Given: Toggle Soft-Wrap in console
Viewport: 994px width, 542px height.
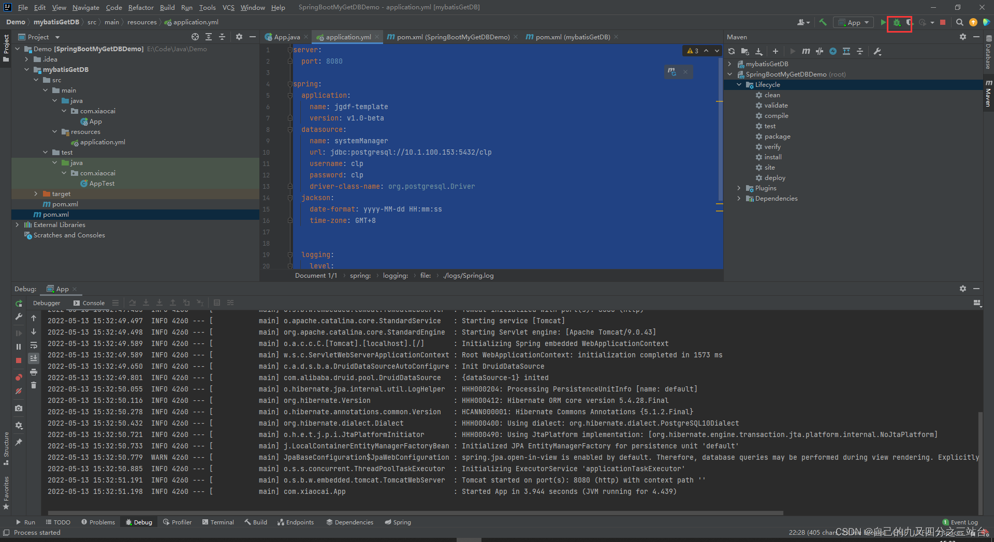Looking at the screenshot, I should [34, 345].
